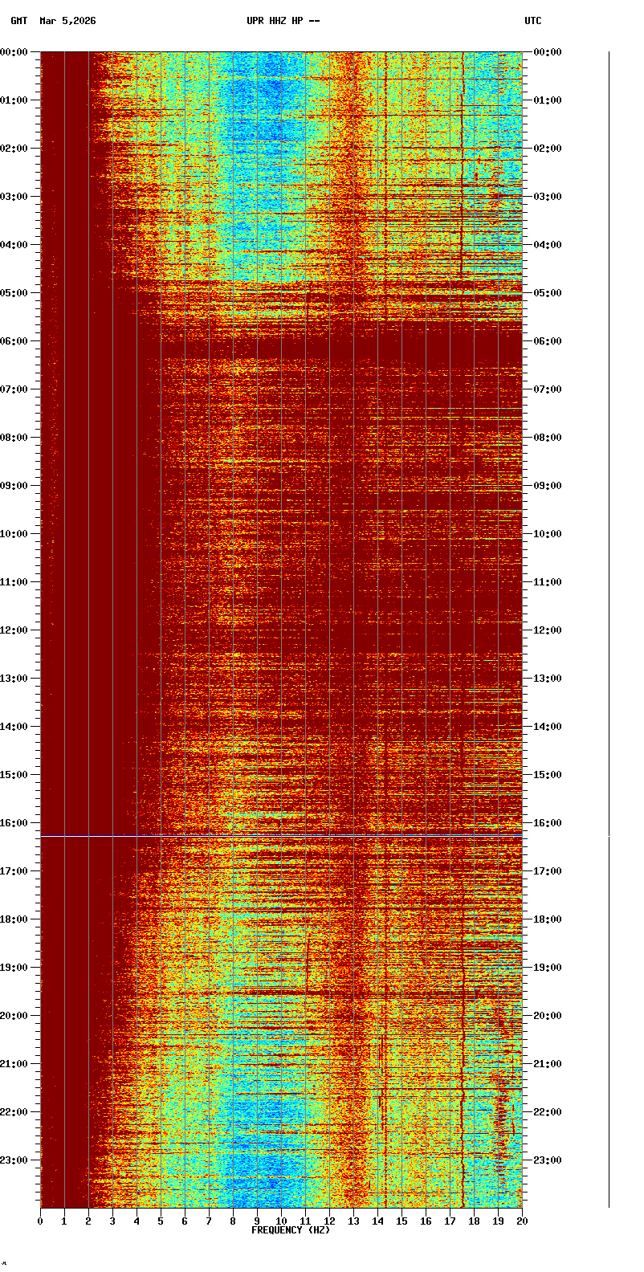Click the blue horizontal line near 16:15

coord(281,836)
